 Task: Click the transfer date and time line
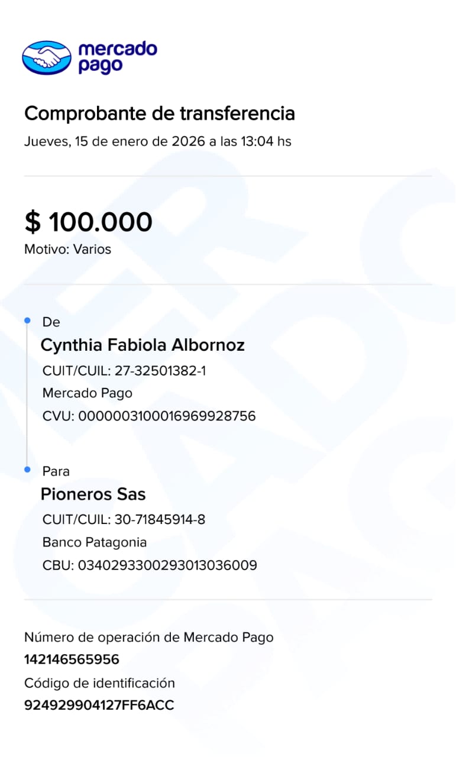pyautogui.click(x=157, y=142)
